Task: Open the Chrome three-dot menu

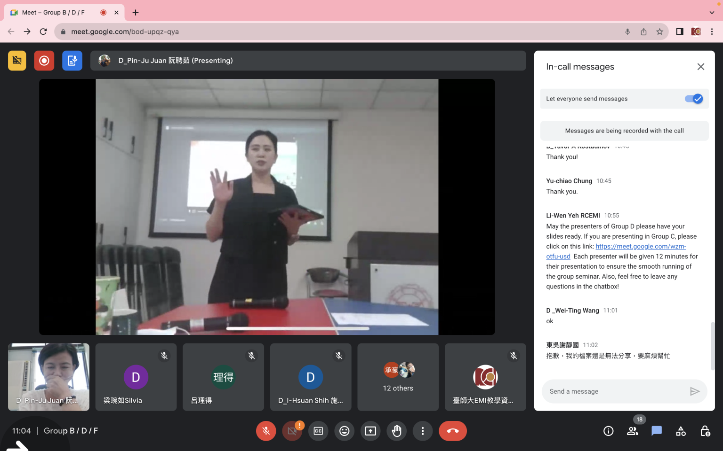Action: (x=712, y=31)
